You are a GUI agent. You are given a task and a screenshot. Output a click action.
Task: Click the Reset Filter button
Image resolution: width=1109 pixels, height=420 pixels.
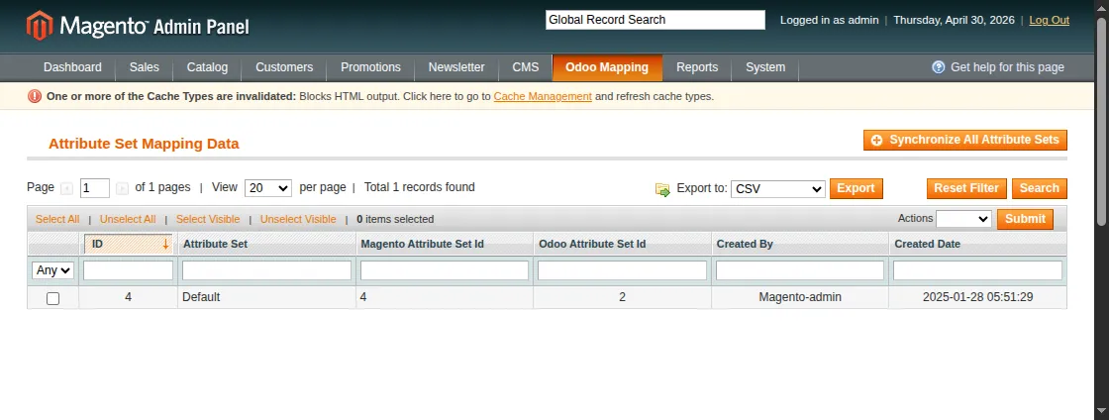click(966, 189)
